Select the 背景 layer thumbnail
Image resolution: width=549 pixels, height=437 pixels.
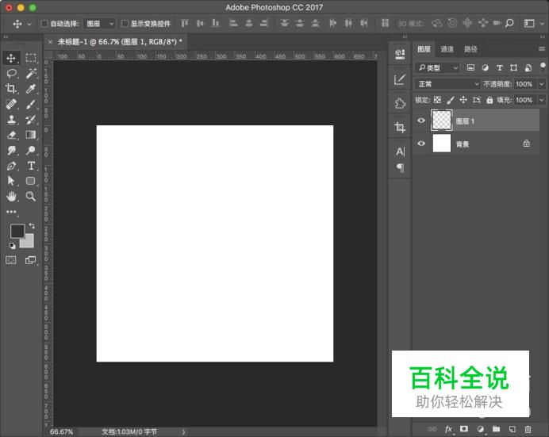coord(441,144)
